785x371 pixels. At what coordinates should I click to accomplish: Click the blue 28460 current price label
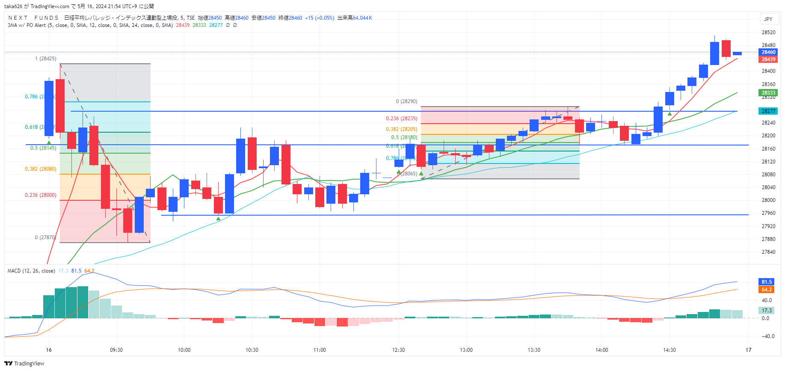[768, 52]
